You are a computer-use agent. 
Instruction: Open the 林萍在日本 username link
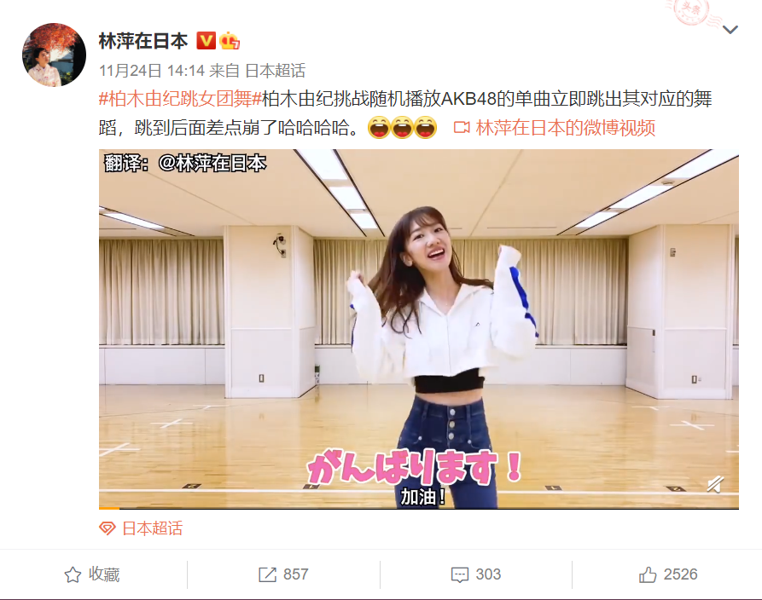point(143,41)
